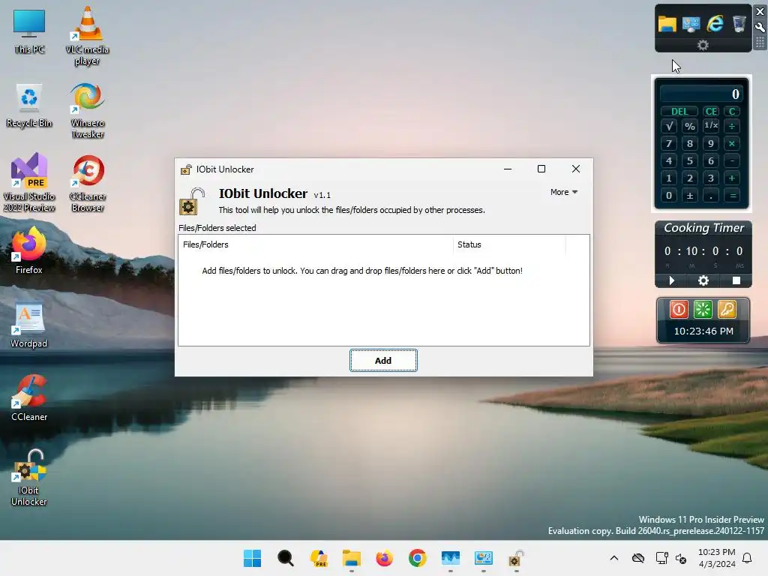Click the green restart icon on clock gadget
The image size is (768, 576).
point(703,310)
